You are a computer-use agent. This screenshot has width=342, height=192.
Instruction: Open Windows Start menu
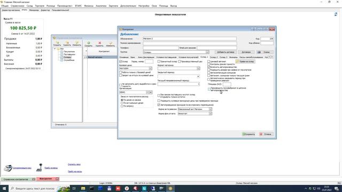click(x=4, y=188)
